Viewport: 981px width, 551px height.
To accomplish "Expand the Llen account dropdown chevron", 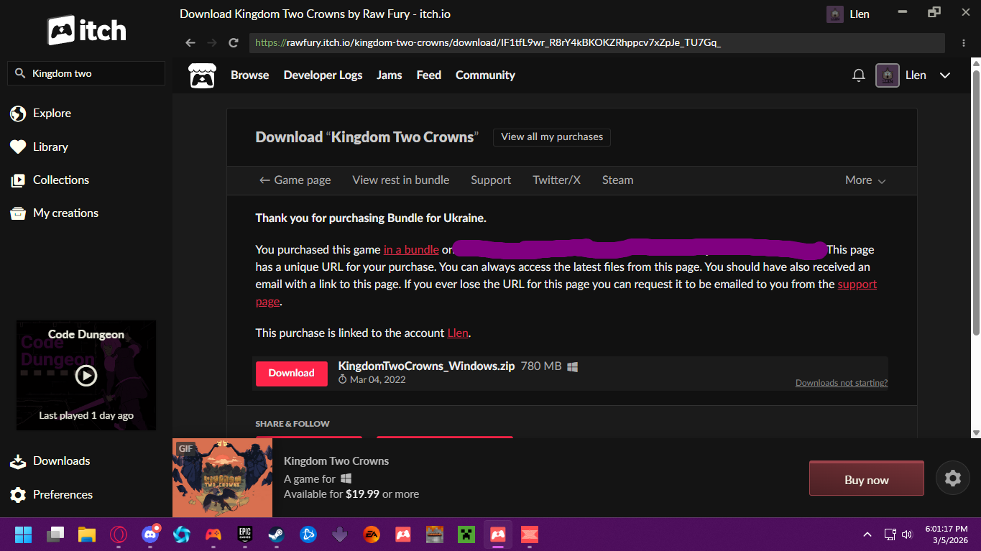I will click(x=945, y=75).
